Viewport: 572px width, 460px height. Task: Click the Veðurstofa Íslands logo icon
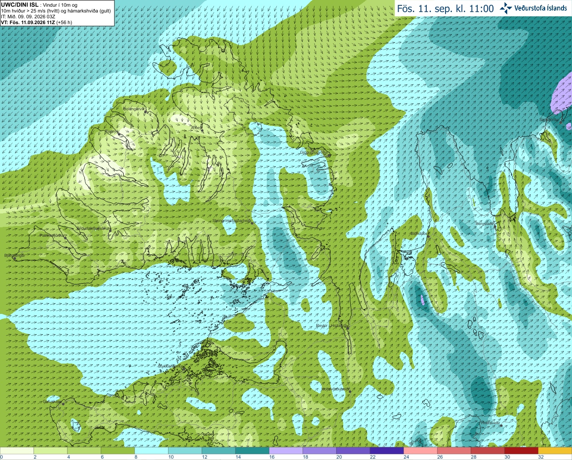click(x=506, y=8)
